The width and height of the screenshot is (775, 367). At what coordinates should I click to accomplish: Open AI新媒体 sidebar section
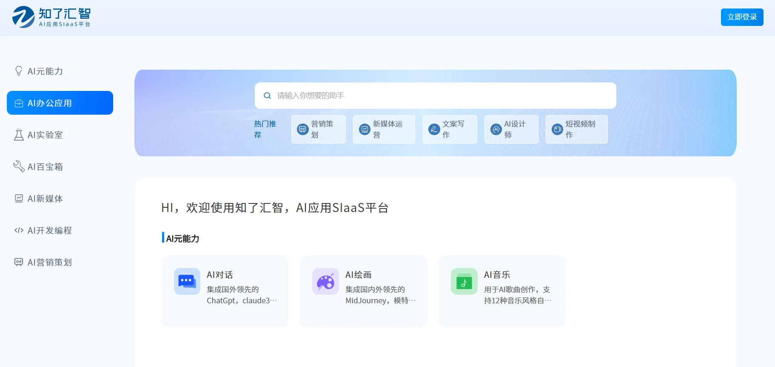point(60,198)
